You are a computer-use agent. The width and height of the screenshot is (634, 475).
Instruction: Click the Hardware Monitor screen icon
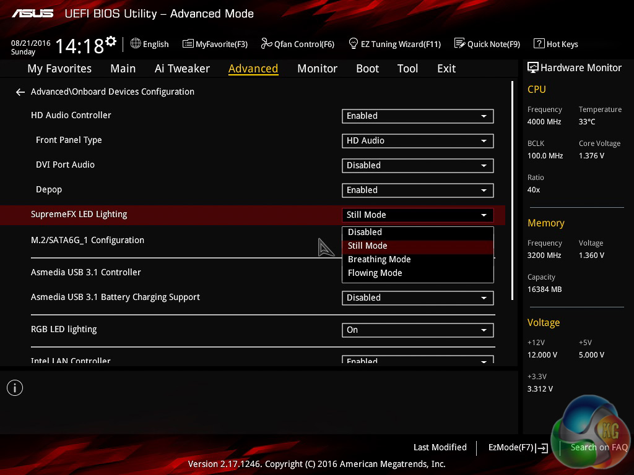533,67
